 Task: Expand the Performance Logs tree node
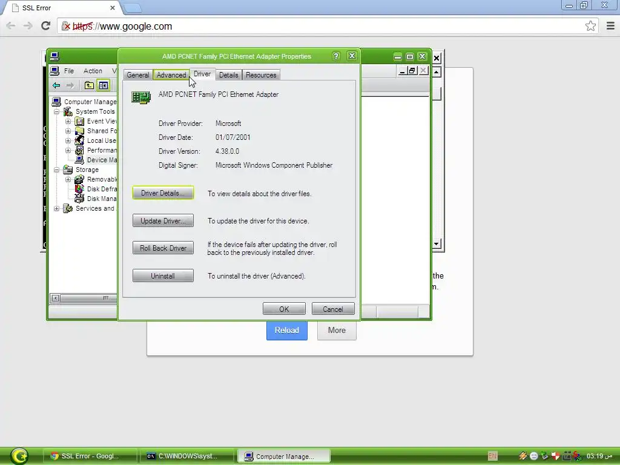coord(68,150)
